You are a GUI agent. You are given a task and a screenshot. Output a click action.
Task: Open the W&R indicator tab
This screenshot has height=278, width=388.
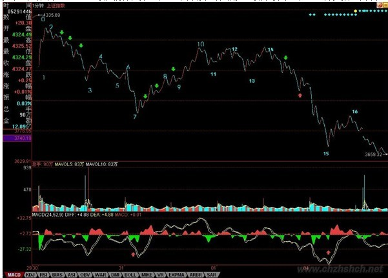[x=100, y=274]
